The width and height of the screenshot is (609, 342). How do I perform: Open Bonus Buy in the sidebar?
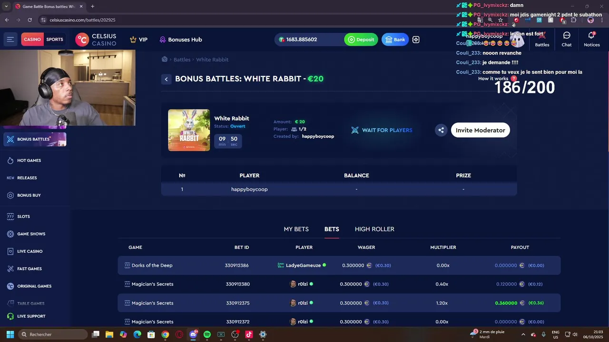click(x=29, y=195)
